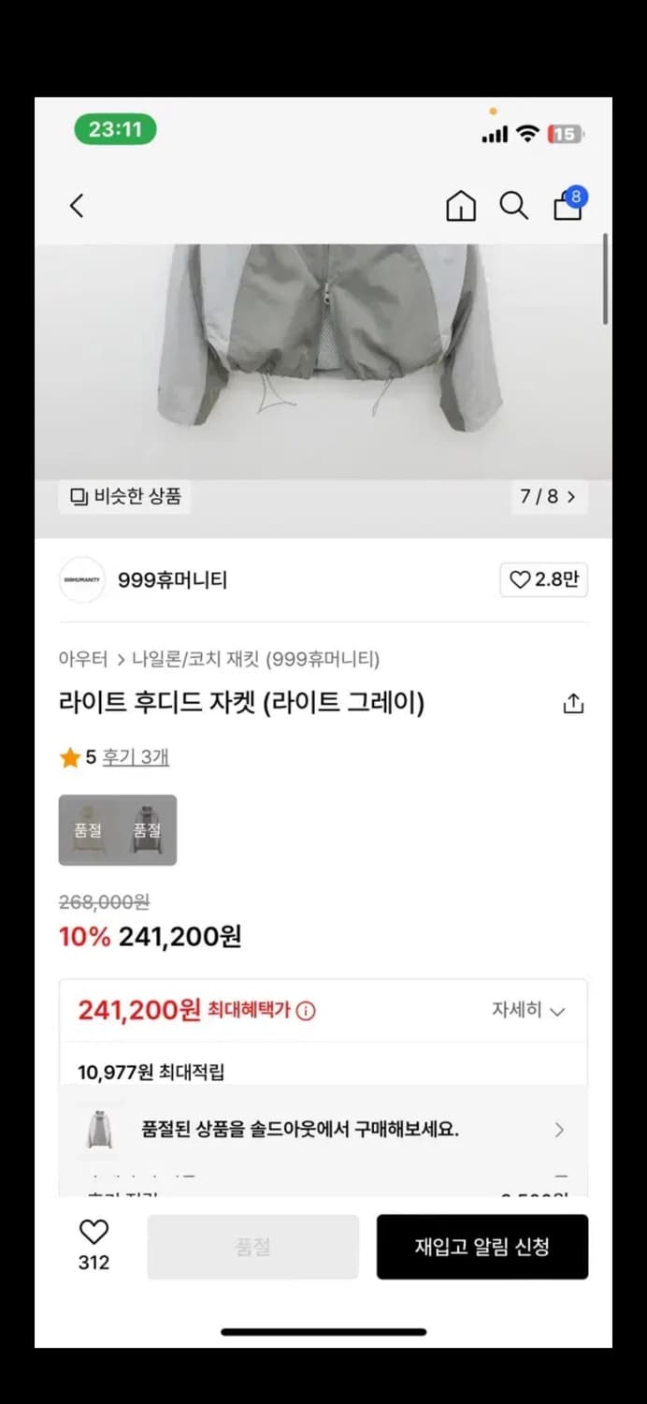The image size is (647, 1404).
Task: Tap the 비슷한 상품 similar products icon
Action: [123, 497]
